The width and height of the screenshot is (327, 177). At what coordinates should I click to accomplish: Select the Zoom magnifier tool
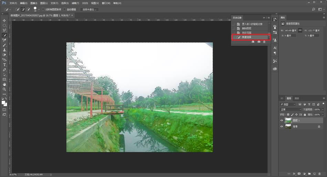click(x=4, y=89)
